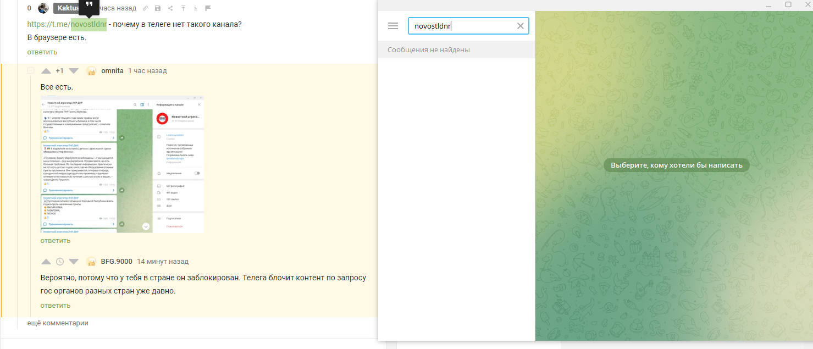Upvote the omnita comment
Viewport: 813px width, 349px height.
tap(46, 71)
